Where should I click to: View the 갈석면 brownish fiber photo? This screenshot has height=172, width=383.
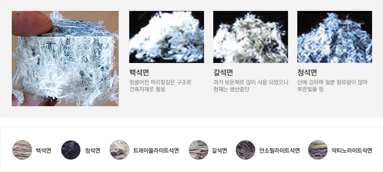point(251,37)
